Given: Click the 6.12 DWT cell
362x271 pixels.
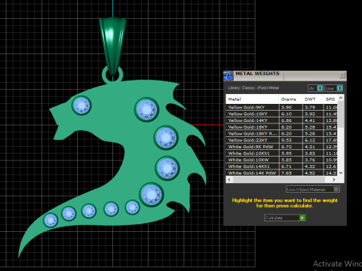Looking at the screenshot, I should pyautogui.click(x=312, y=140).
